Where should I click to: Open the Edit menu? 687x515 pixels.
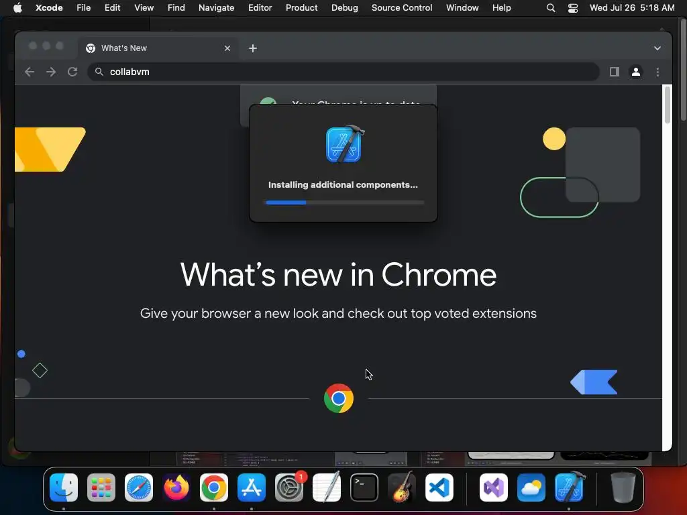point(112,8)
